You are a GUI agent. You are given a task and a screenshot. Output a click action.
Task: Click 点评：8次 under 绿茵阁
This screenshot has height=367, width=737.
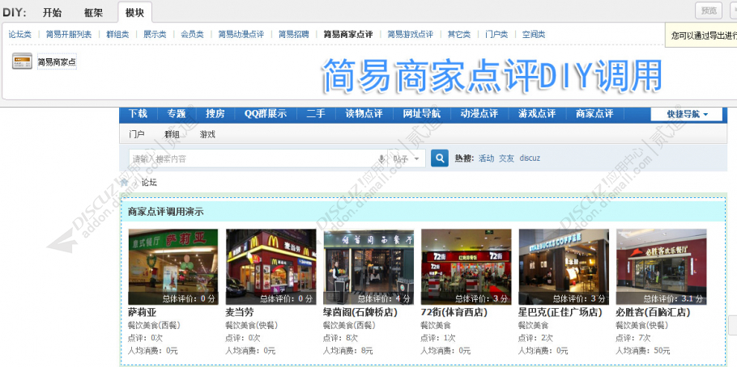[x=340, y=338]
